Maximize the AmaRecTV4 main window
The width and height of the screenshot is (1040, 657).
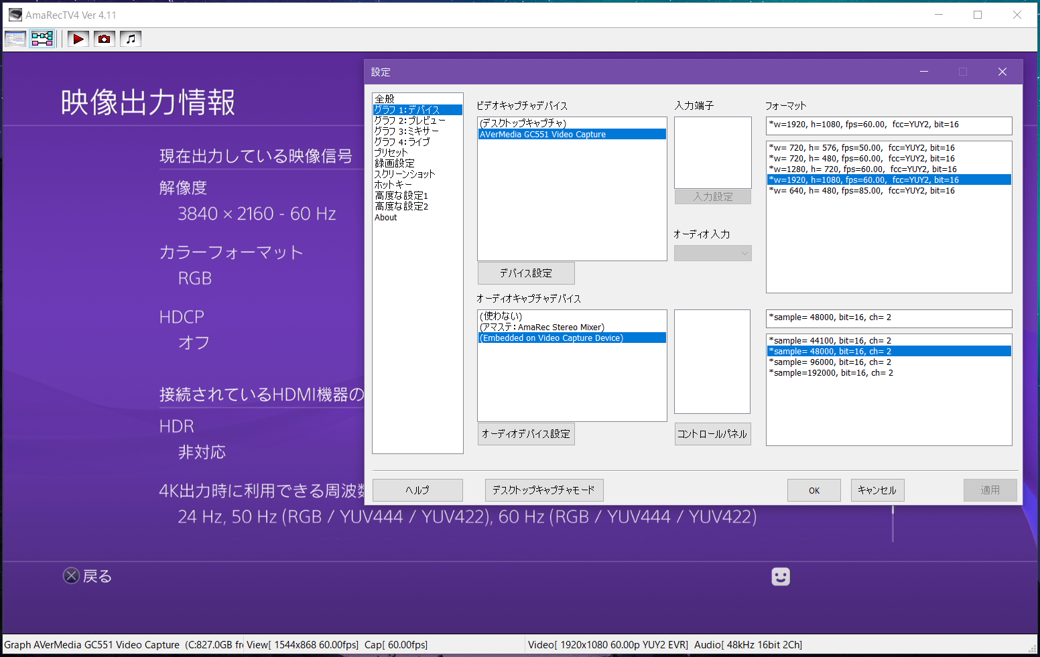coord(978,15)
